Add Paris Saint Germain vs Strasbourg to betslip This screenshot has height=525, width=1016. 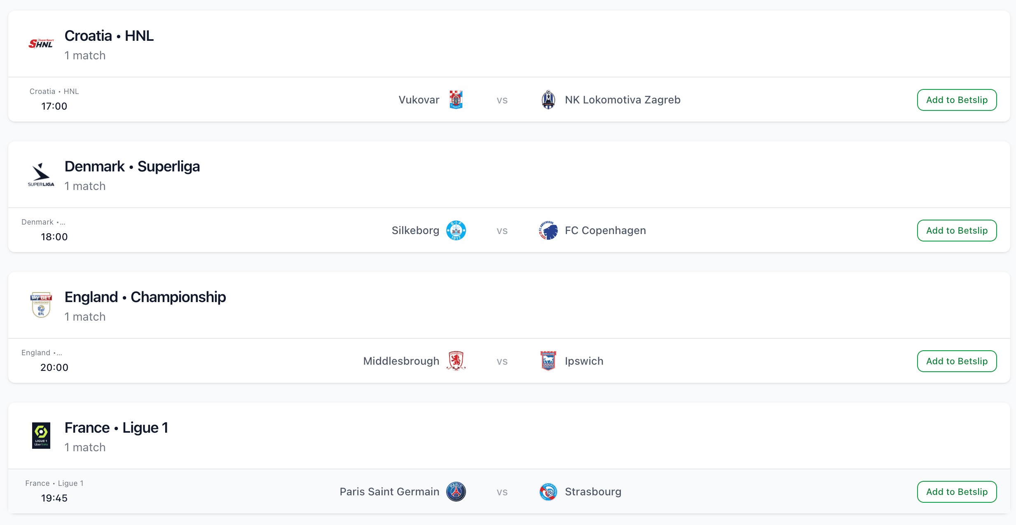(956, 492)
